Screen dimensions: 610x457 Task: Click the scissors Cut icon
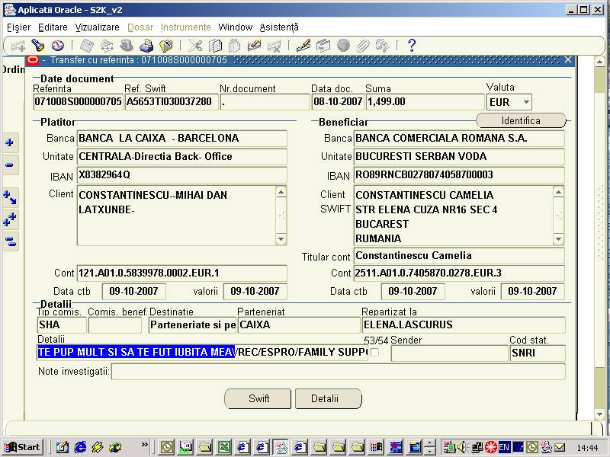(x=195, y=46)
